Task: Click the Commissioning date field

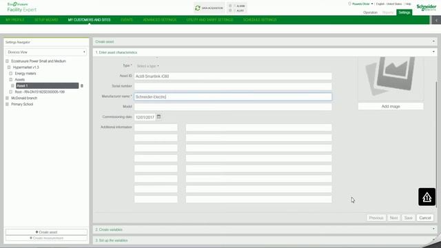Action: 145,117
